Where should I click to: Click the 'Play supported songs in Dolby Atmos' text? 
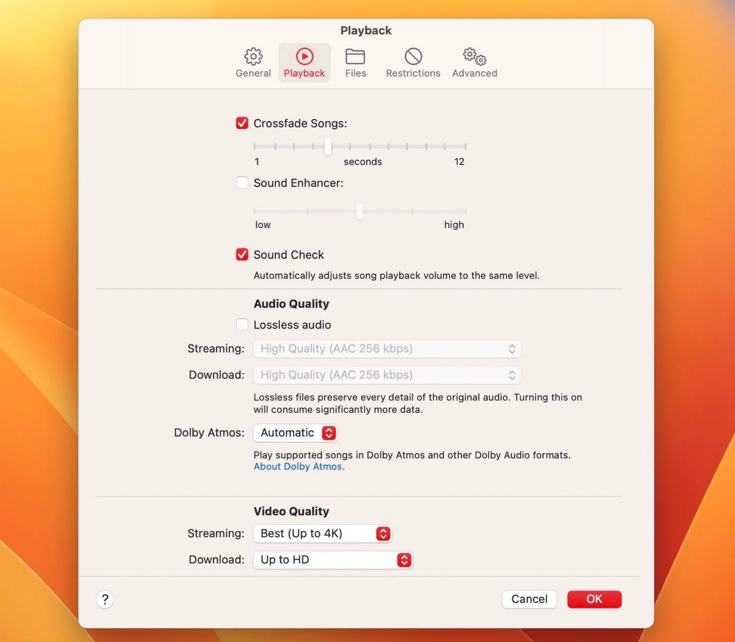[412, 455]
